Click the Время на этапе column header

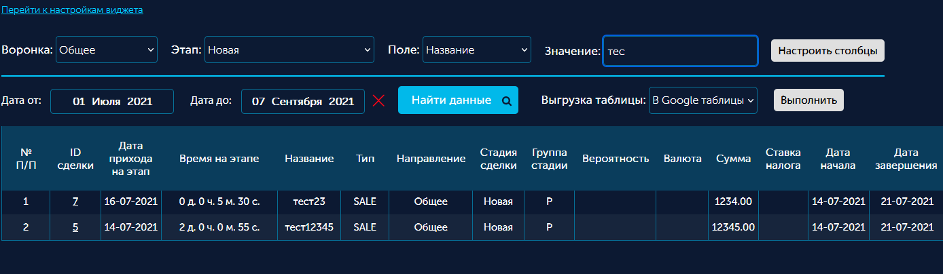click(x=219, y=159)
